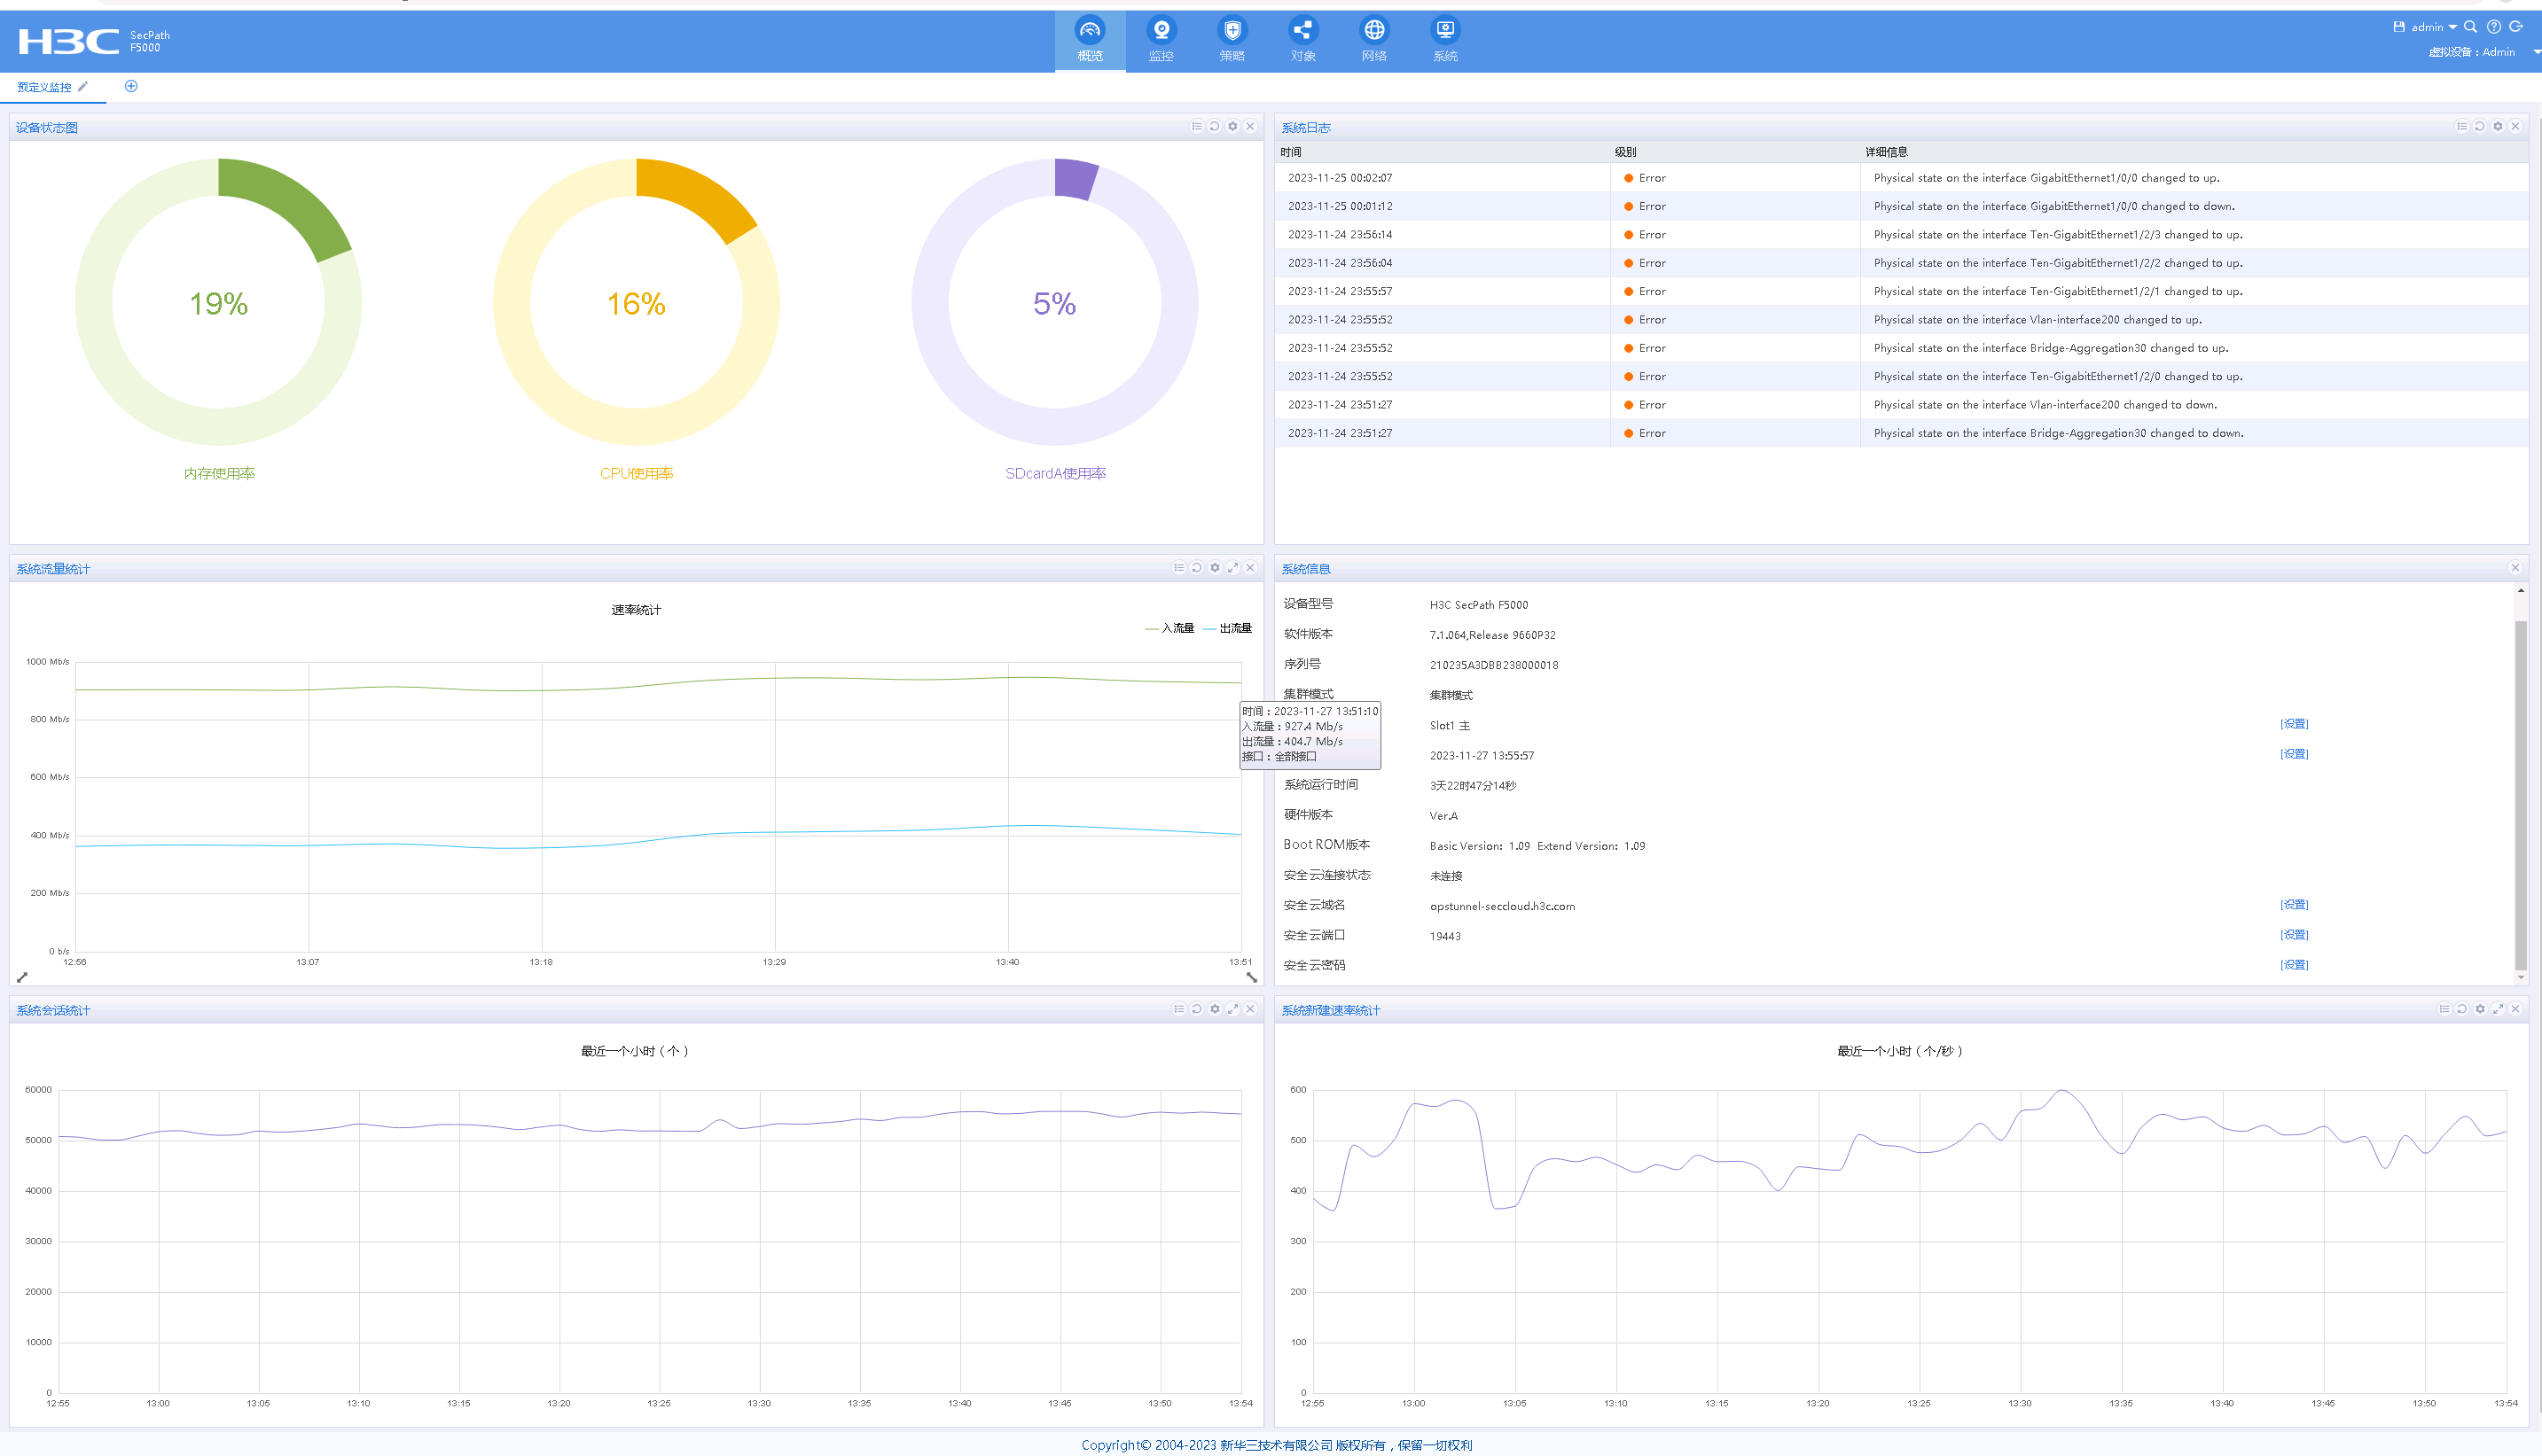The height and width of the screenshot is (1456, 2542).
Task: Maximize the 系统流量统计 panel
Action: [x=1232, y=568]
